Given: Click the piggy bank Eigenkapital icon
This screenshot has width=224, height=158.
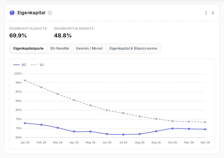Looking at the screenshot, I should tap(12, 13).
